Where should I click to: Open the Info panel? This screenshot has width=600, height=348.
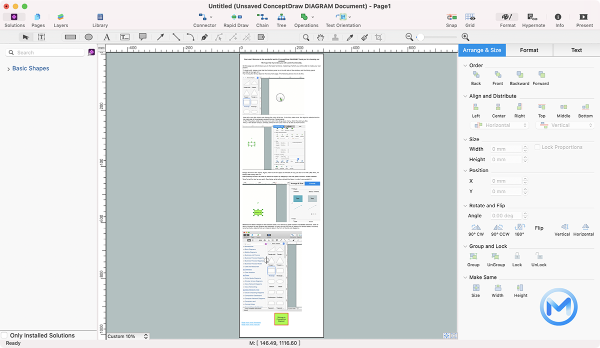point(559,20)
